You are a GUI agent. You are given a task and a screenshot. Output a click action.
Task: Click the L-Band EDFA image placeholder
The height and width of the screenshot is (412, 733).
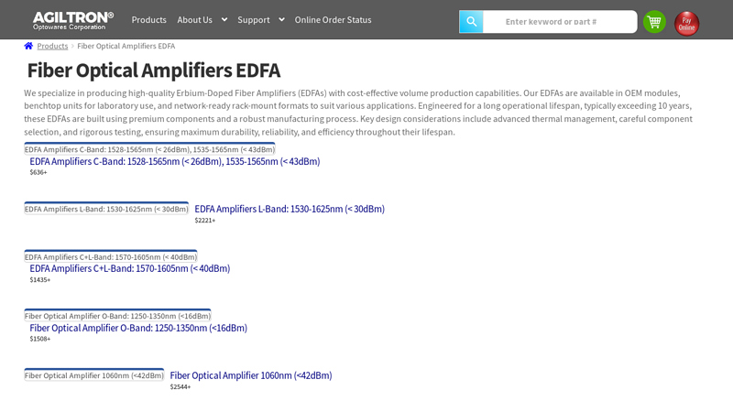(106, 209)
